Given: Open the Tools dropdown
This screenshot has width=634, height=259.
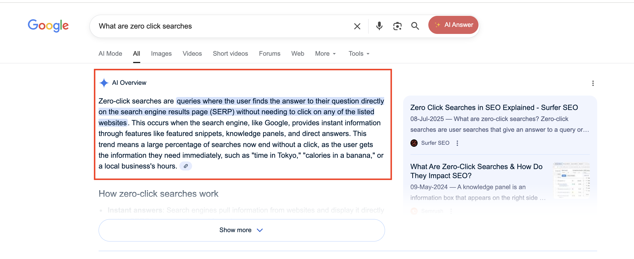Looking at the screenshot, I should [x=358, y=53].
